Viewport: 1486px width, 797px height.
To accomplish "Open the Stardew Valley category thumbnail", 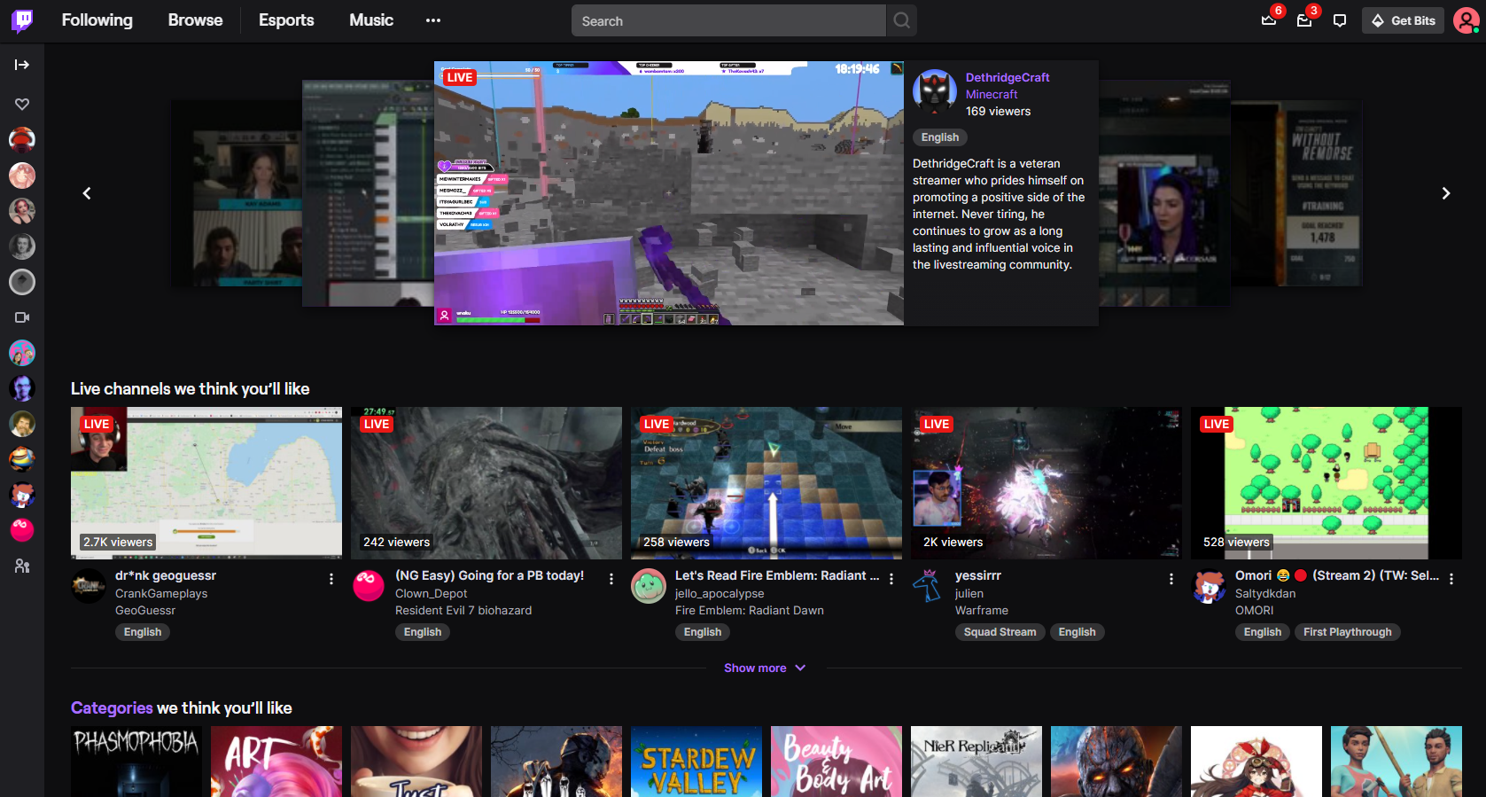I will (x=696, y=762).
